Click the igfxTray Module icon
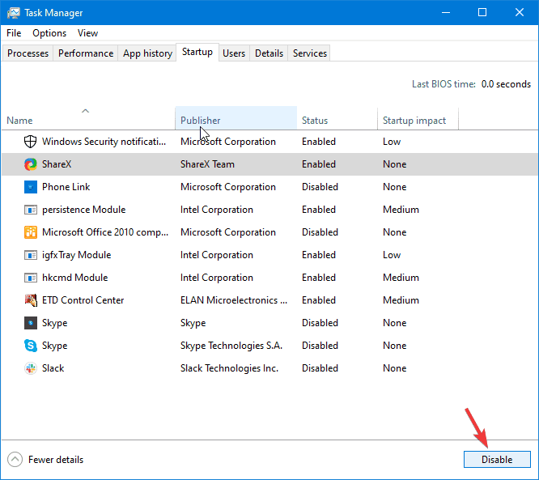Image resolution: width=539 pixels, height=480 pixels. click(x=30, y=255)
